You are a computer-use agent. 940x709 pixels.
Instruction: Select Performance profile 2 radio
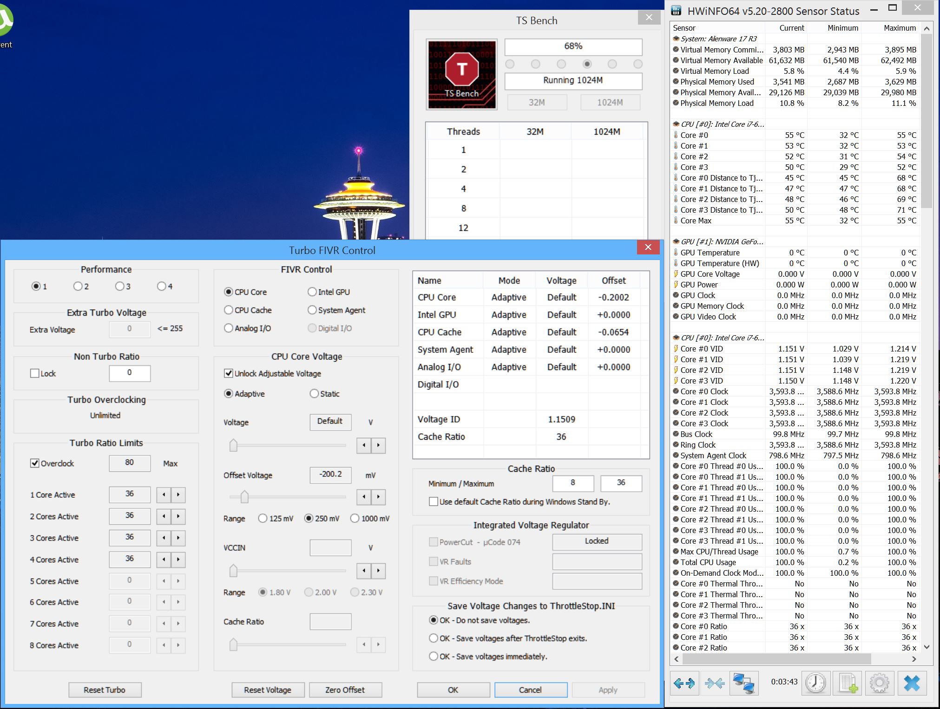click(78, 286)
